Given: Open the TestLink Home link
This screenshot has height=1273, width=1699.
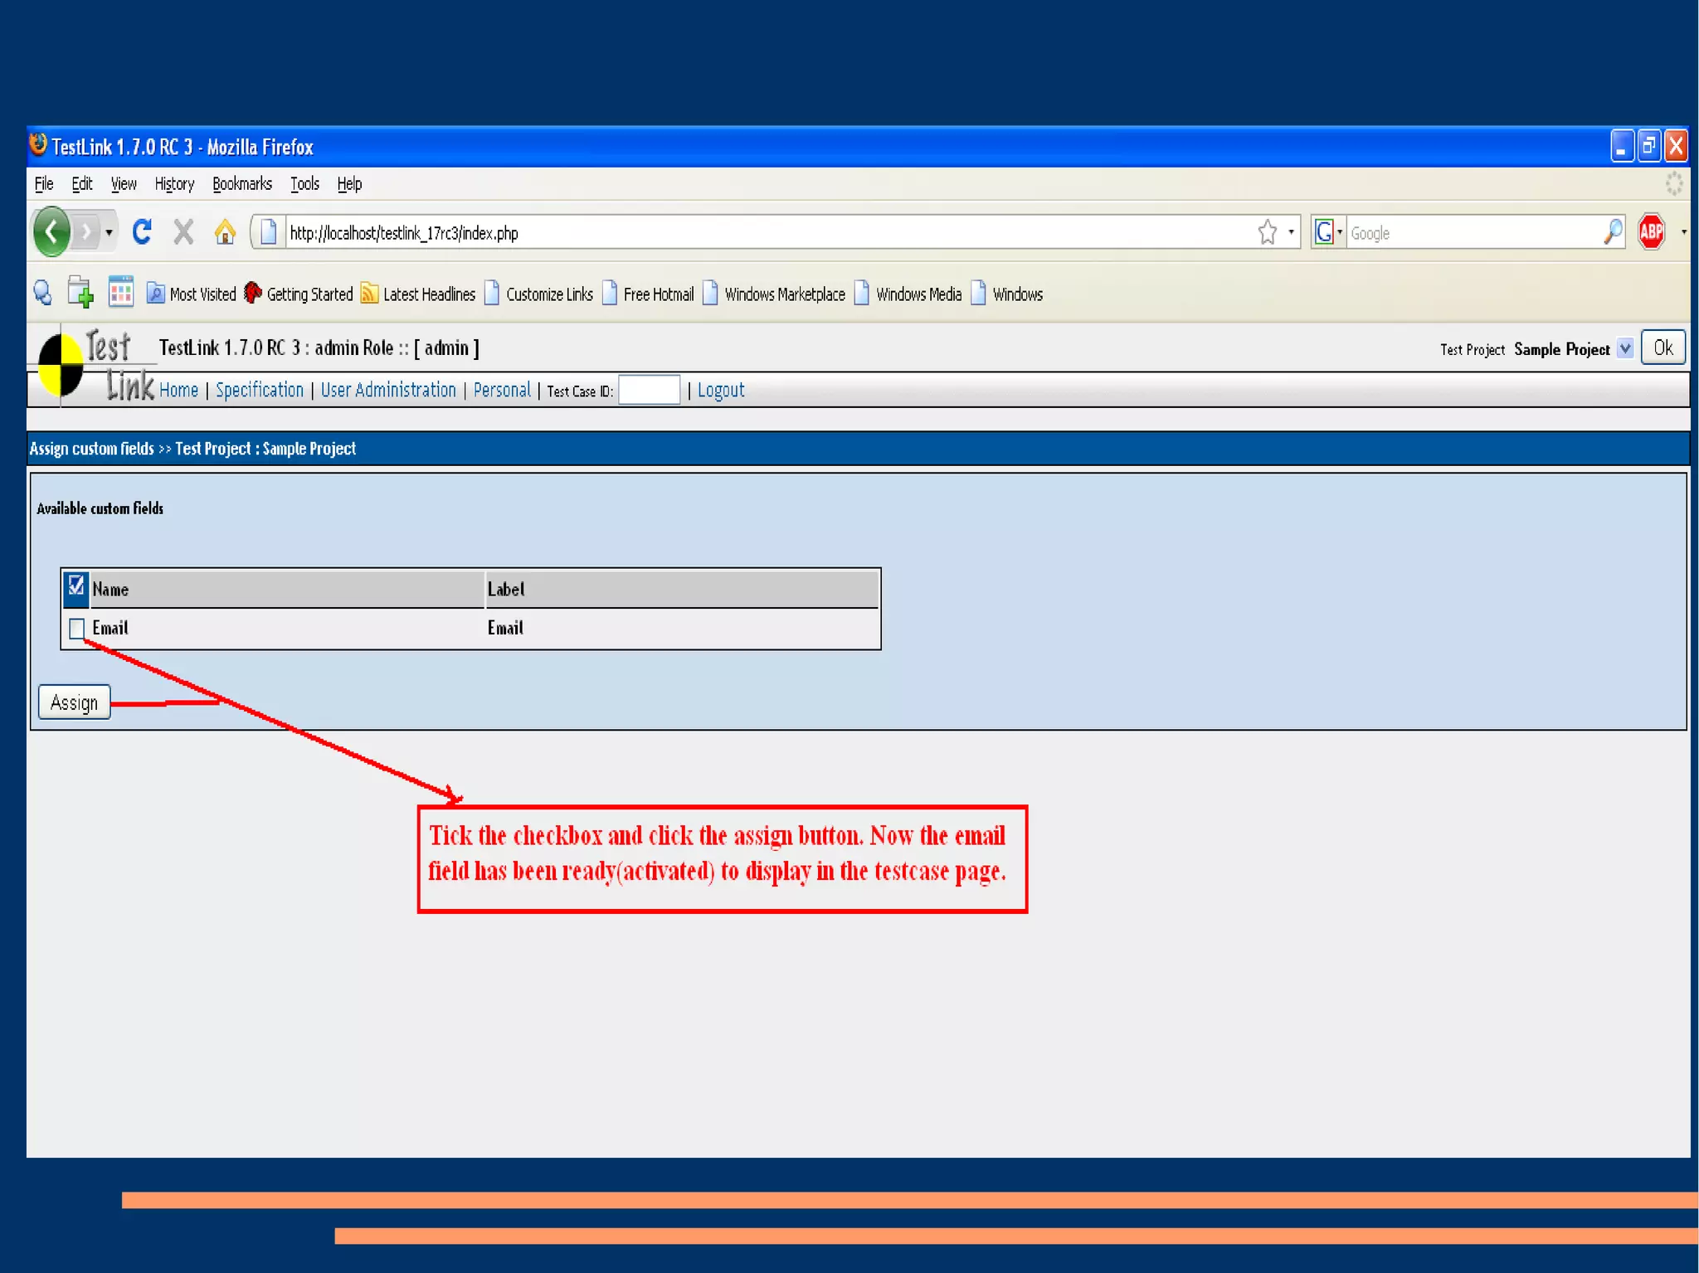Looking at the screenshot, I should [178, 390].
